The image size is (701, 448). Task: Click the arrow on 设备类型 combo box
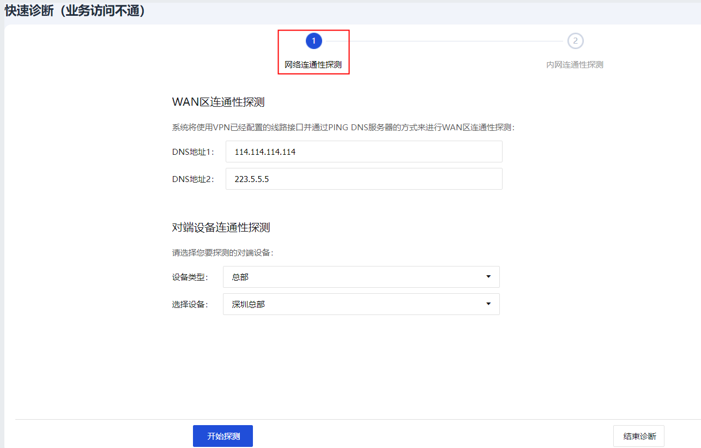click(x=488, y=277)
